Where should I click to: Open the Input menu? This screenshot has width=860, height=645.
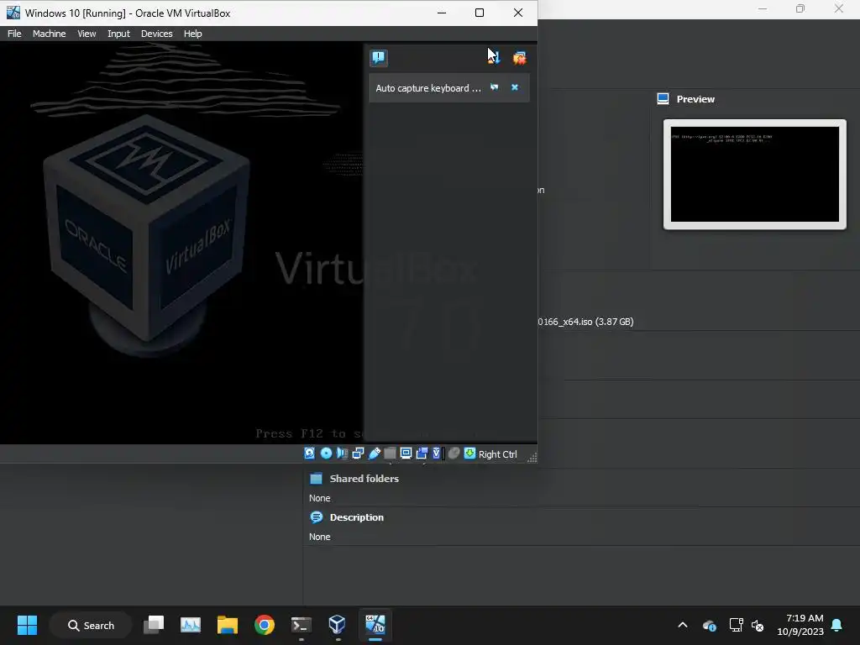point(118,34)
